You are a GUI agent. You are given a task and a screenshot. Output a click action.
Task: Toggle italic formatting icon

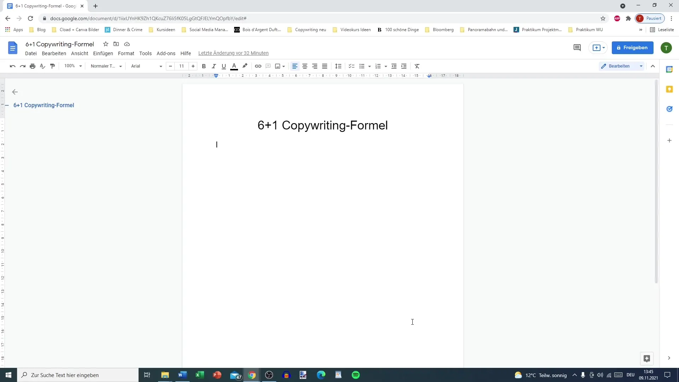pos(214,66)
